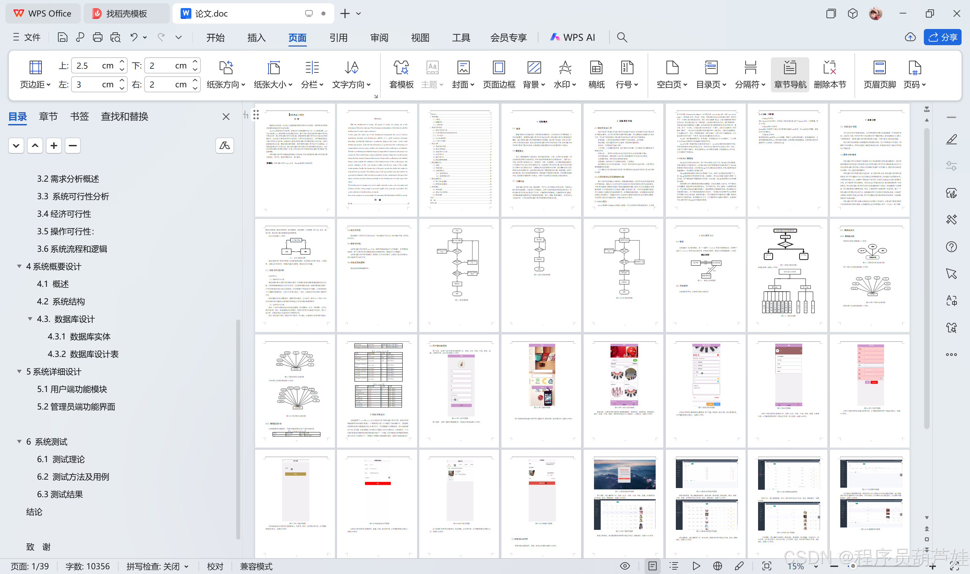Click the undo arrow icon
Screen dimensions: 970x574
[x=134, y=37]
